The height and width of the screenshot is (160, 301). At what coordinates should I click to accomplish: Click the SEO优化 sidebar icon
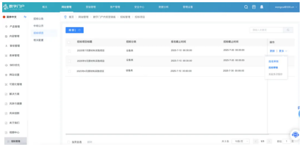coord(6,65)
